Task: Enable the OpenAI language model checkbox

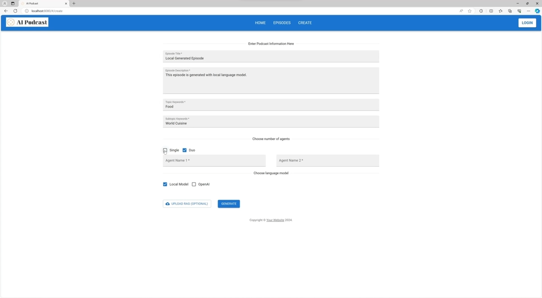Action: (x=194, y=184)
